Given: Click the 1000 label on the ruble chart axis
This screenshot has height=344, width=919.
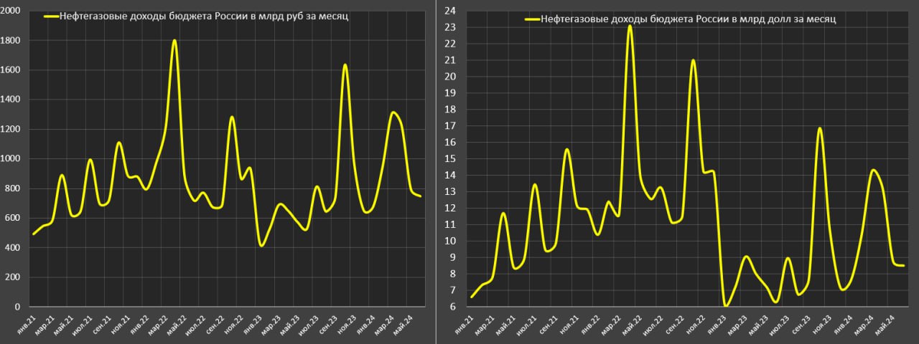Looking at the screenshot, I should (x=11, y=159).
